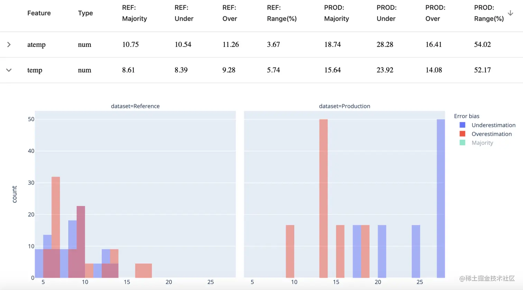Click the red Overestimation color swatch
Image resolution: width=523 pixels, height=290 pixels.
click(462, 134)
